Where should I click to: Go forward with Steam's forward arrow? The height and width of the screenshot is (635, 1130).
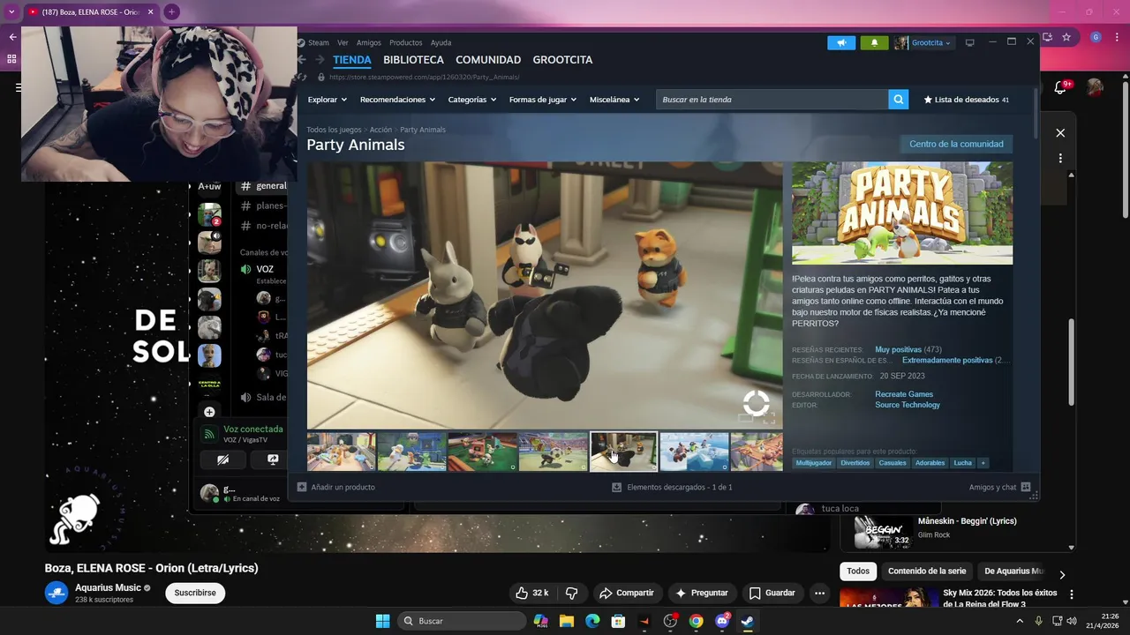[320, 60]
